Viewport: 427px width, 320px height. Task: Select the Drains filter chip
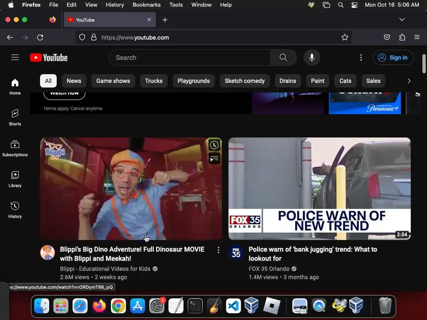click(x=288, y=81)
